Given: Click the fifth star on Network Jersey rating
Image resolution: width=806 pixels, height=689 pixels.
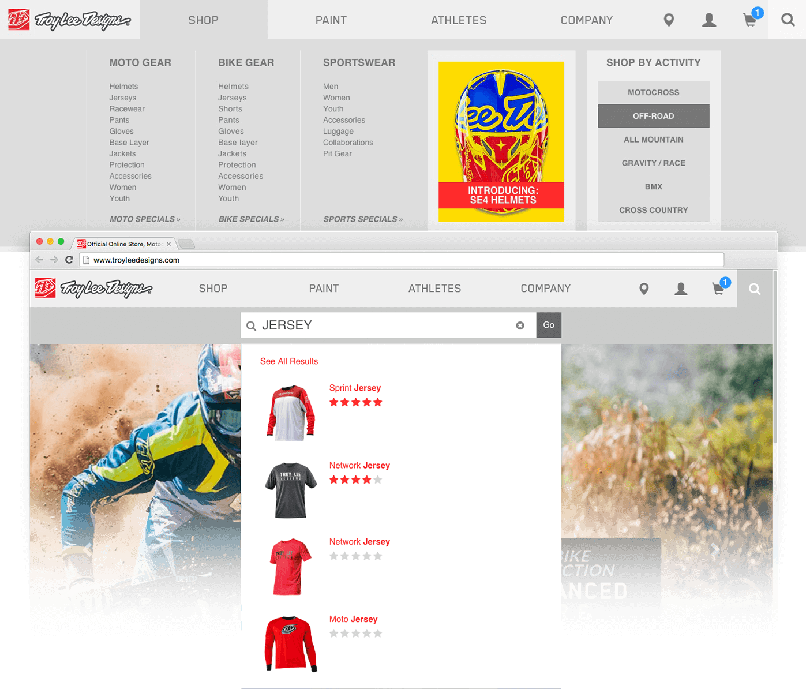Looking at the screenshot, I should coord(378,479).
